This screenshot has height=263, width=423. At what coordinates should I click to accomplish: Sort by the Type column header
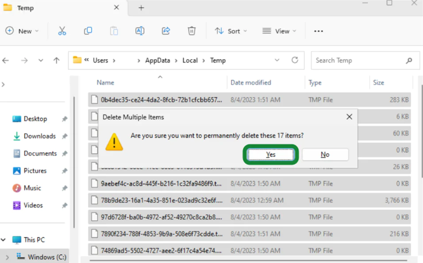[315, 83]
